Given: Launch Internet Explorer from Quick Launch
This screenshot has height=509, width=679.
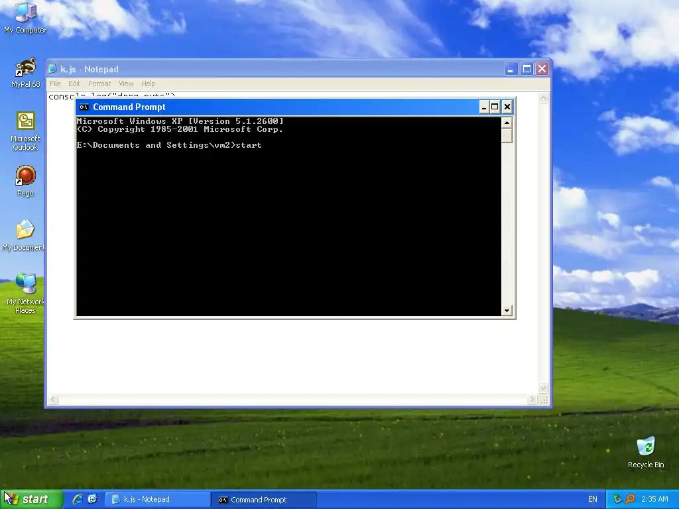Looking at the screenshot, I should 78,499.
